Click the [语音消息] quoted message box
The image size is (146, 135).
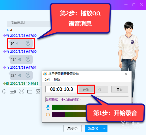point(29,24)
